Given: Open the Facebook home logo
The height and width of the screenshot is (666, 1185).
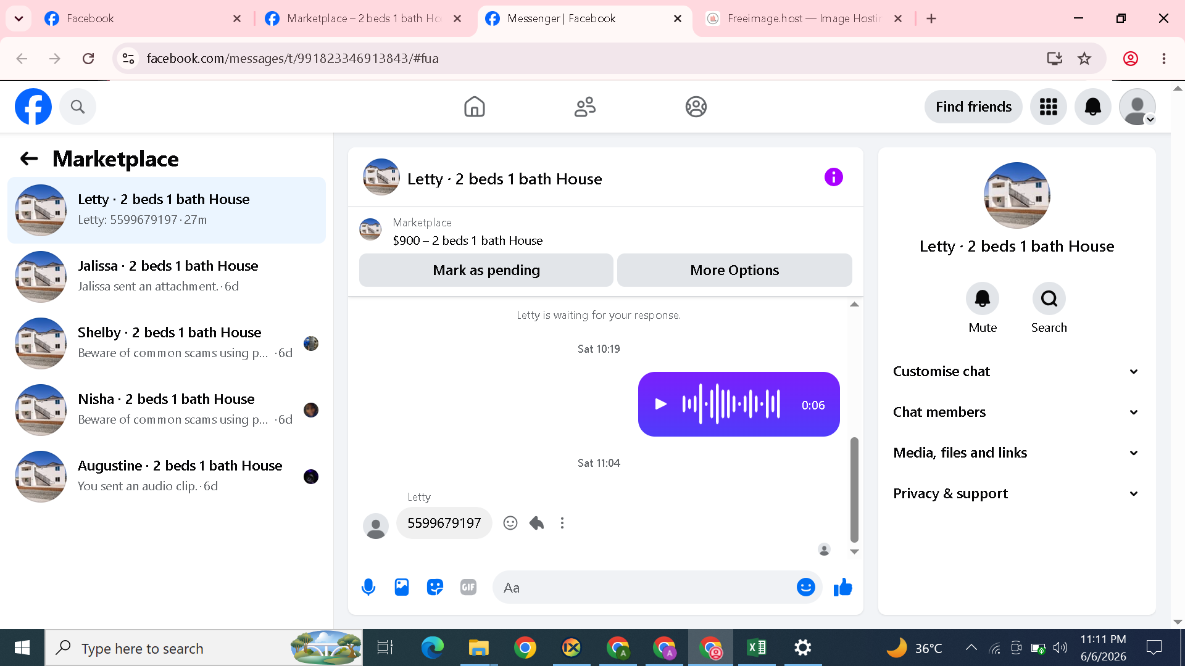Looking at the screenshot, I should pyautogui.click(x=33, y=107).
